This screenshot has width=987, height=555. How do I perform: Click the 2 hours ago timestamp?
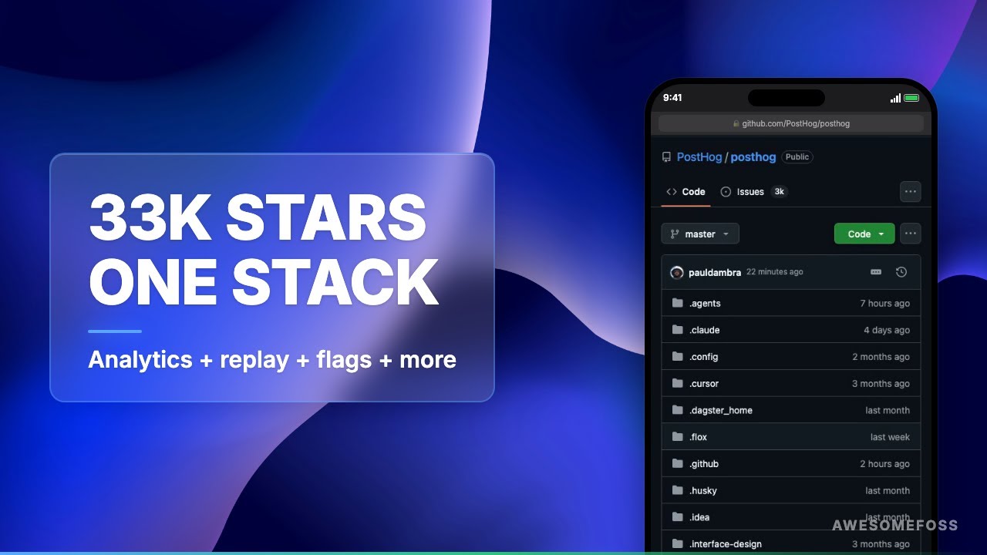(885, 464)
